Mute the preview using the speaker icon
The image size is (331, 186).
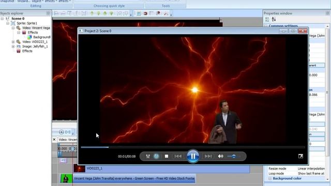(x=221, y=156)
